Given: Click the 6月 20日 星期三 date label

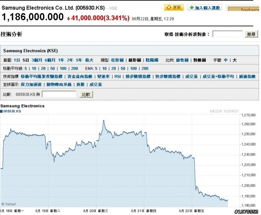Looking at the screenshot, I should tap(96, 211).
